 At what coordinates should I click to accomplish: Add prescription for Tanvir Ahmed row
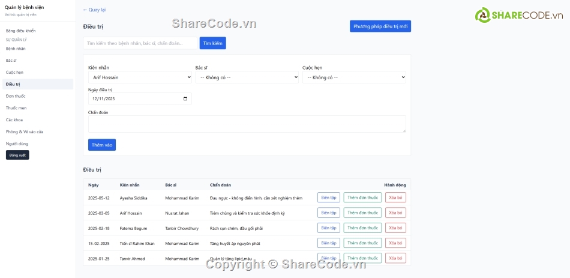(363, 258)
